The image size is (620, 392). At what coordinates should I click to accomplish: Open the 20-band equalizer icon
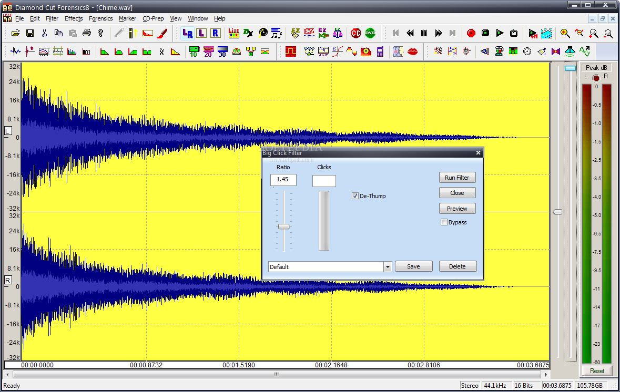click(208, 51)
